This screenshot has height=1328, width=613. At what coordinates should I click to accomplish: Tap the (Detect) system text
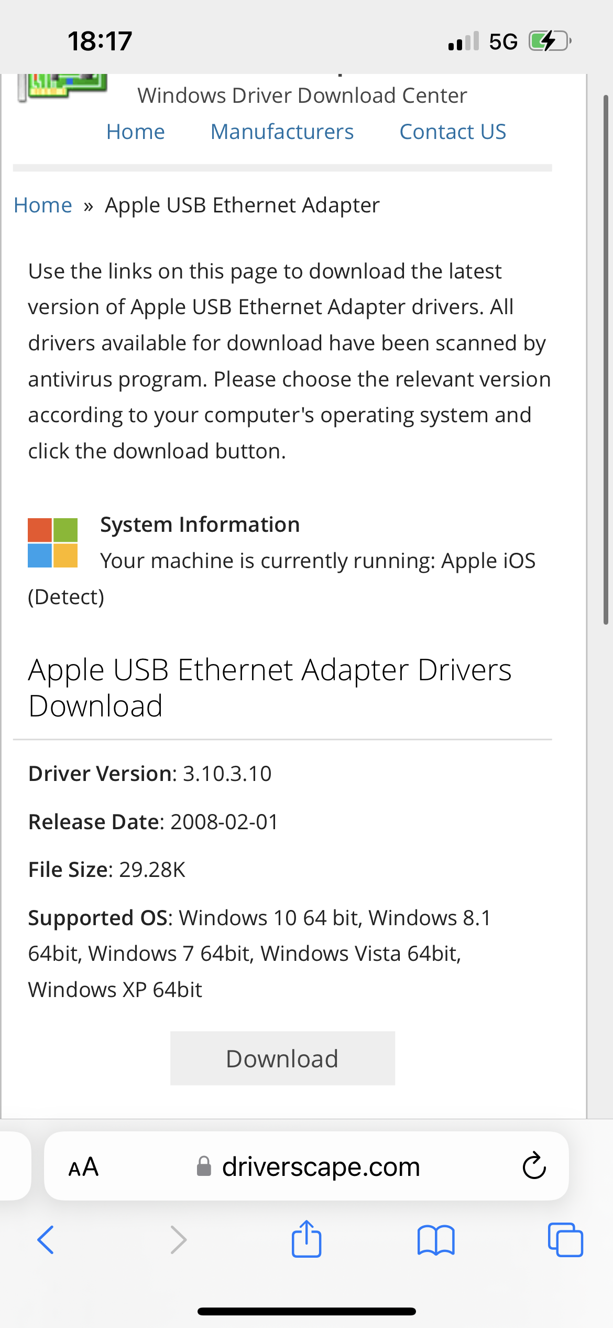pyautogui.click(x=66, y=597)
